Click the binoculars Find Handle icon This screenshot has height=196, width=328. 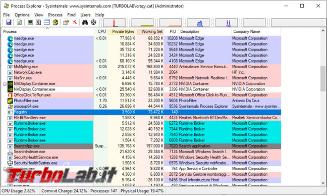coord(85,22)
